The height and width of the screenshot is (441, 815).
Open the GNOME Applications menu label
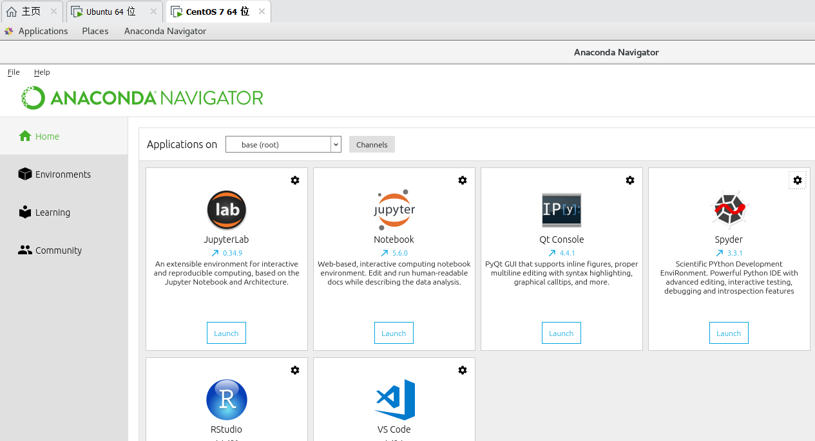(43, 31)
